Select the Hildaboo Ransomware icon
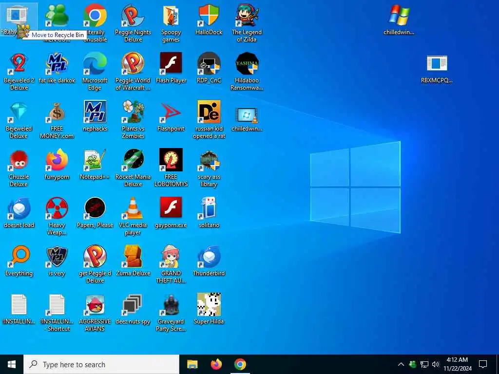Image resolution: width=499 pixels, height=374 pixels. [x=247, y=63]
